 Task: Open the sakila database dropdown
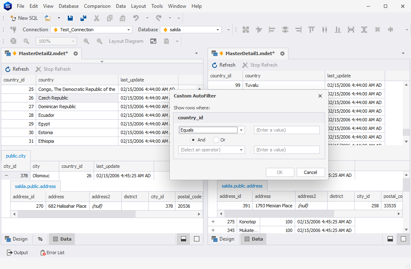[217, 30]
